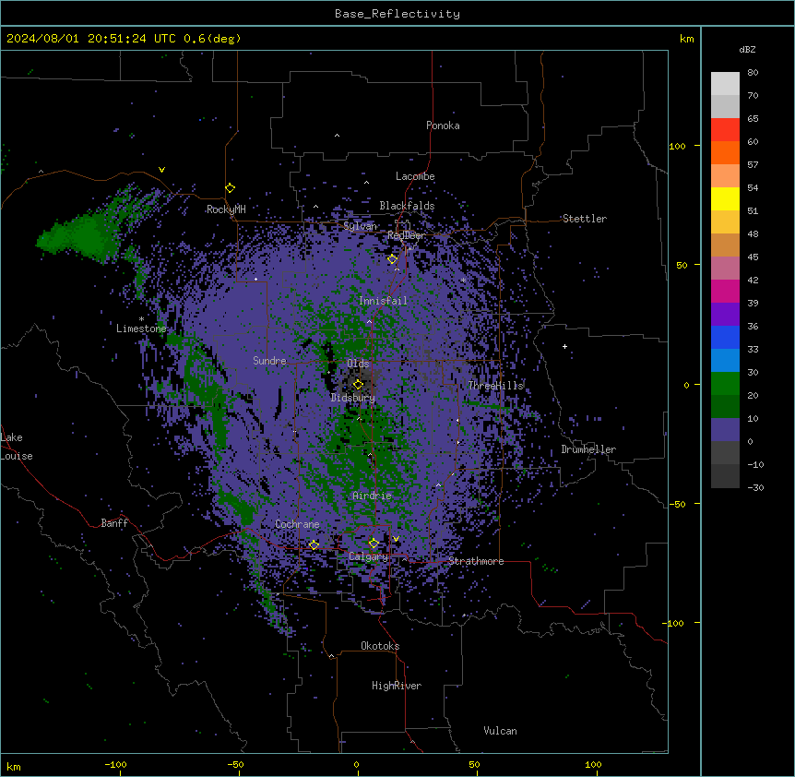The width and height of the screenshot is (795, 777).
Task: Click the Cochrane label
Action: point(297,524)
